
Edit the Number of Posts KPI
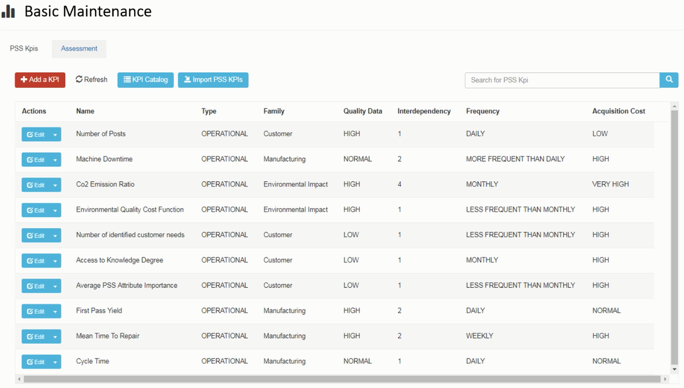[36, 135]
